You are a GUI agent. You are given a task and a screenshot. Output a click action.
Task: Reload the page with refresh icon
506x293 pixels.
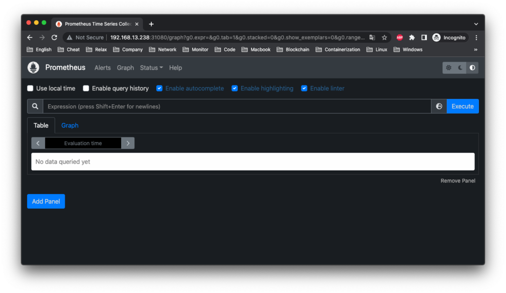(54, 38)
